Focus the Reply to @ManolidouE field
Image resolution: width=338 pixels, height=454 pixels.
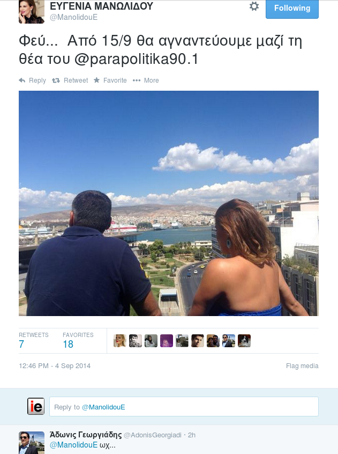184,407
